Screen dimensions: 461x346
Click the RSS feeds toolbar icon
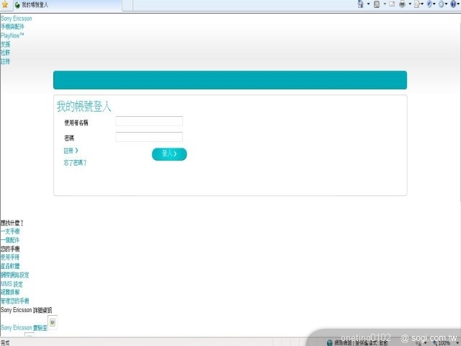pos(377,4)
